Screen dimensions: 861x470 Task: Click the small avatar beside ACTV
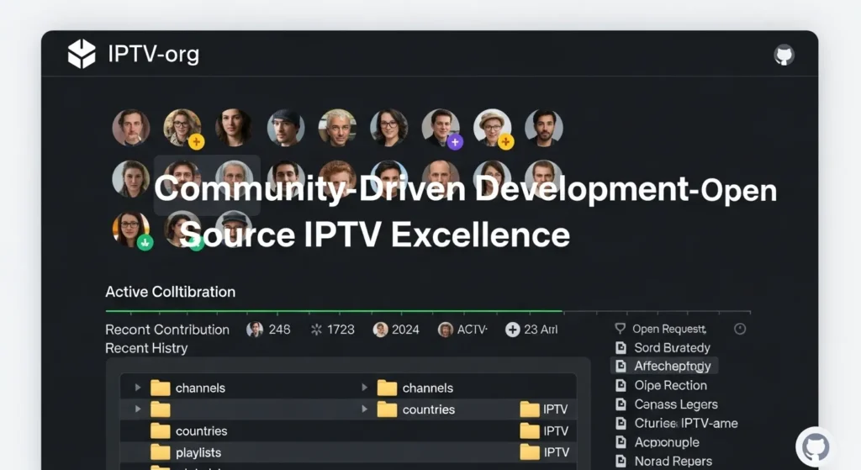446,330
